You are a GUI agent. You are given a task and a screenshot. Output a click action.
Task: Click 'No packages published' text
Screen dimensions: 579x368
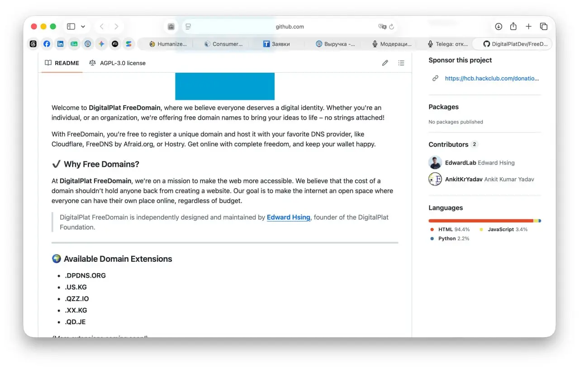coord(456,122)
